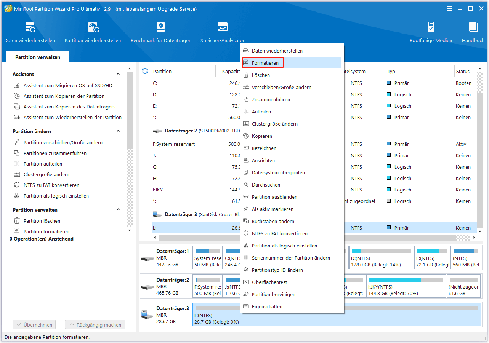The height and width of the screenshot is (343, 489).
Task: Click the sidebar scroll down arrow
Action: coord(129,230)
